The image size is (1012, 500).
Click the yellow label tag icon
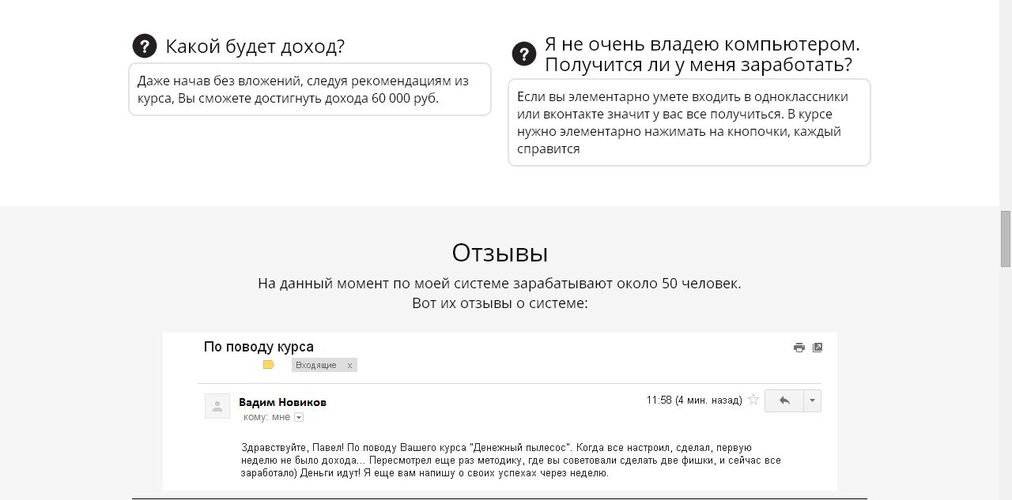(269, 364)
